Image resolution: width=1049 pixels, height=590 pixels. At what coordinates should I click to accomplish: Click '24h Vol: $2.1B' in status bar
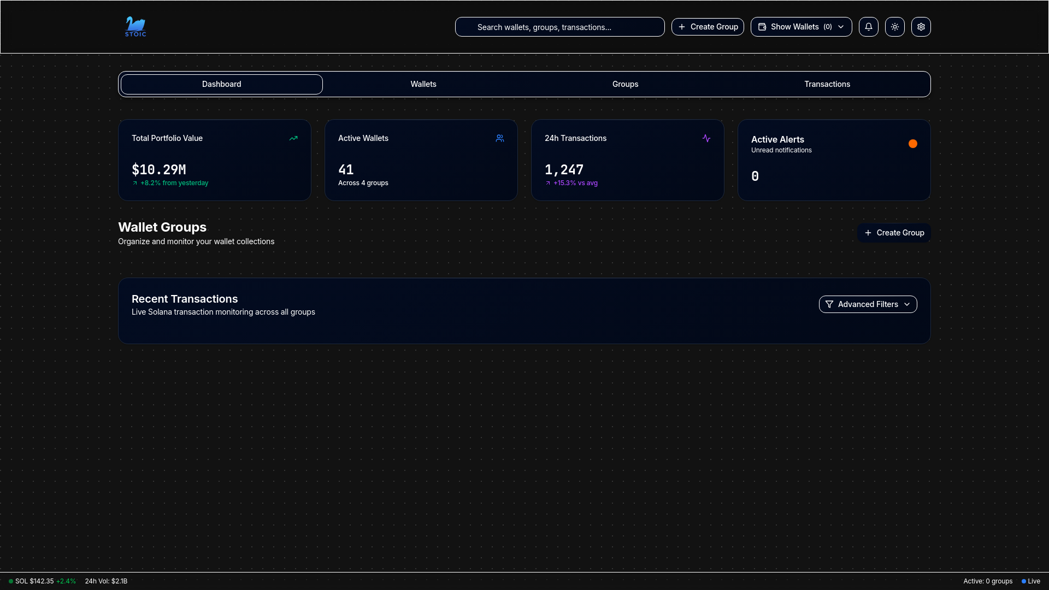pyautogui.click(x=106, y=581)
